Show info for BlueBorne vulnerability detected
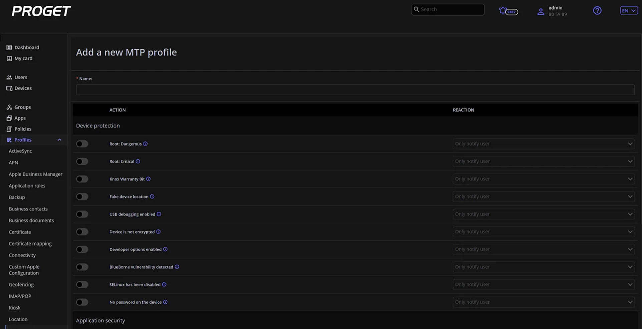642x329 pixels. point(177,267)
